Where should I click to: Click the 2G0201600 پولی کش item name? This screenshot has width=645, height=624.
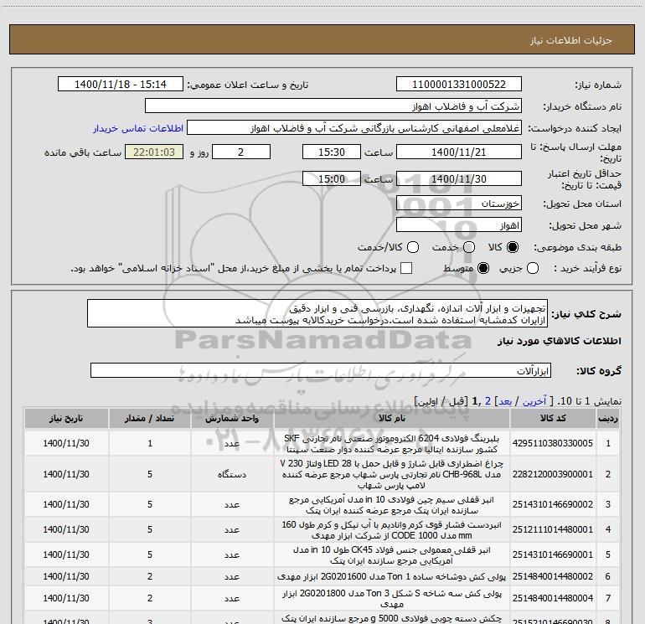(x=392, y=576)
